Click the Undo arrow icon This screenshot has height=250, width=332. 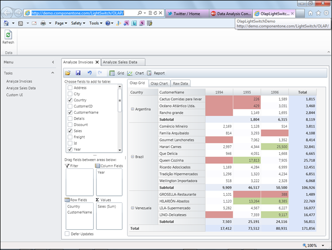(x=89, y=73)
